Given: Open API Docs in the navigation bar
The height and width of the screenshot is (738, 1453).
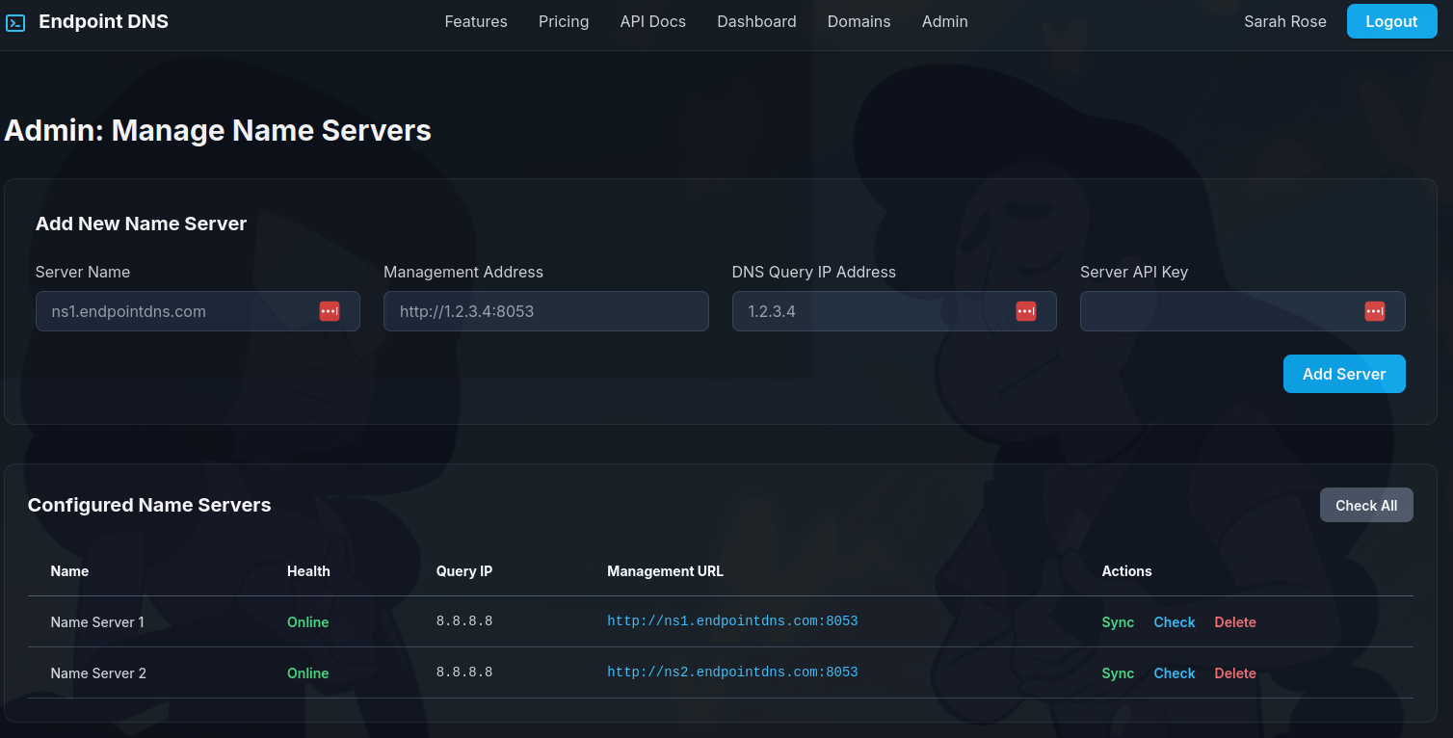Looking at the screenshot, I should tap(653, 21).
